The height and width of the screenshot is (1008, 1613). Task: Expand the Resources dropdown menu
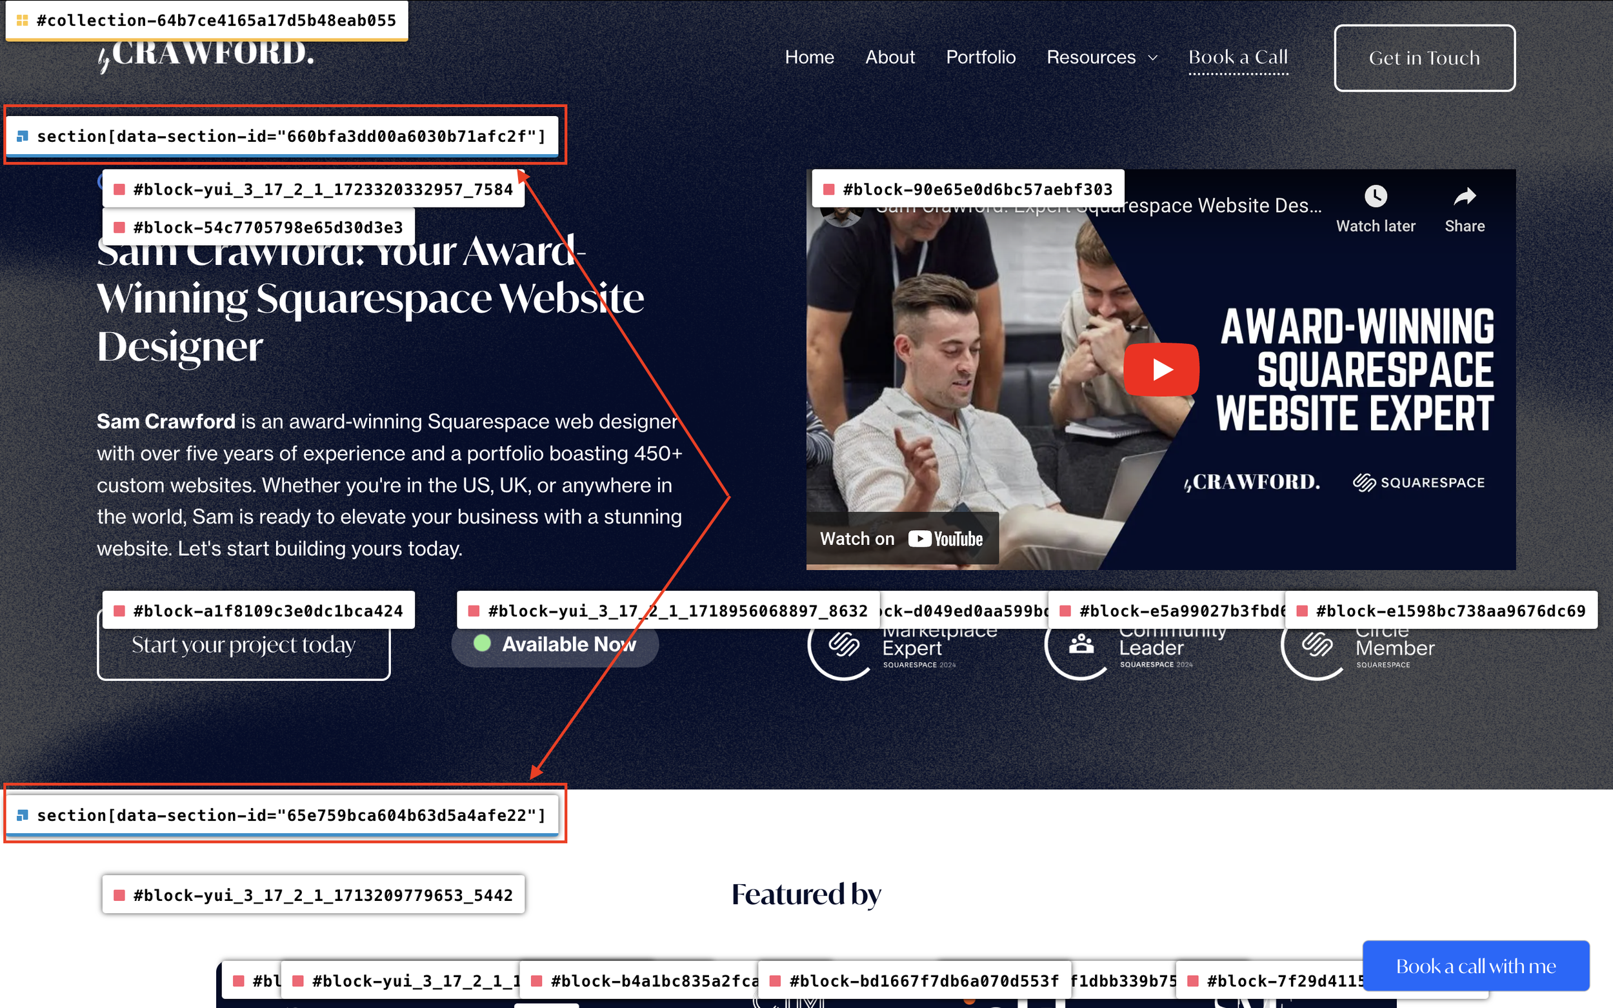(1101, 57)
